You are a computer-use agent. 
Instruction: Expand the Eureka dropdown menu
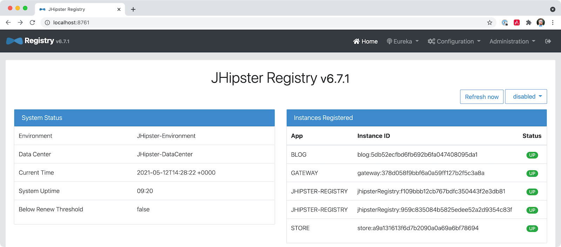[403, 41]
